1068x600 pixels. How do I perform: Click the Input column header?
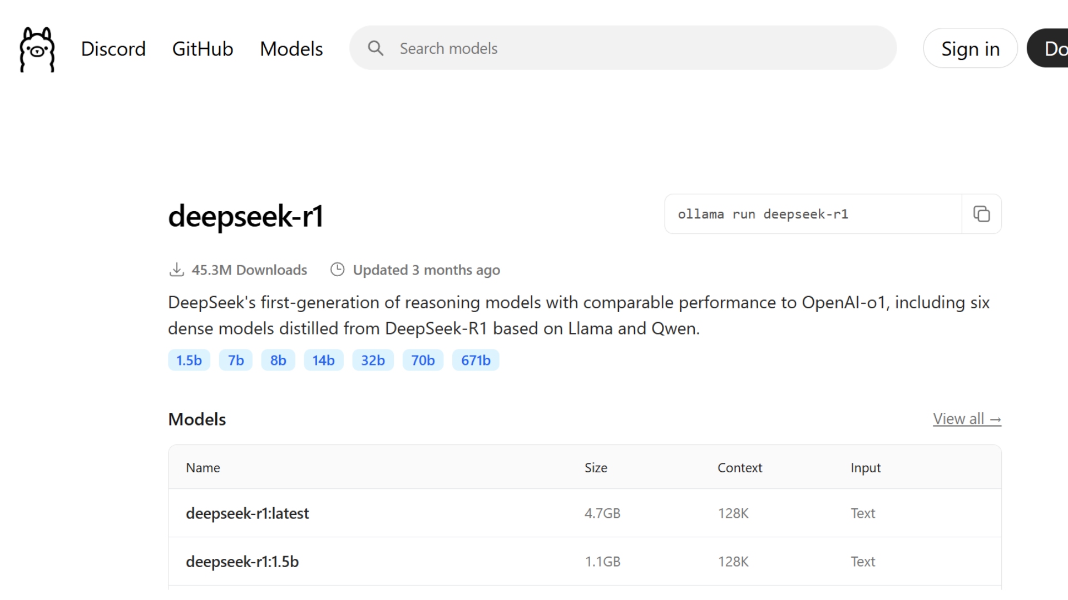click(x=866, y=468)
